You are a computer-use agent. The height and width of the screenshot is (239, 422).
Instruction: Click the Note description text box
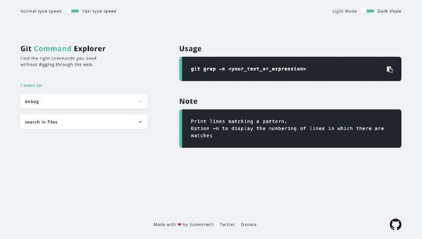[x=290, y=128]
